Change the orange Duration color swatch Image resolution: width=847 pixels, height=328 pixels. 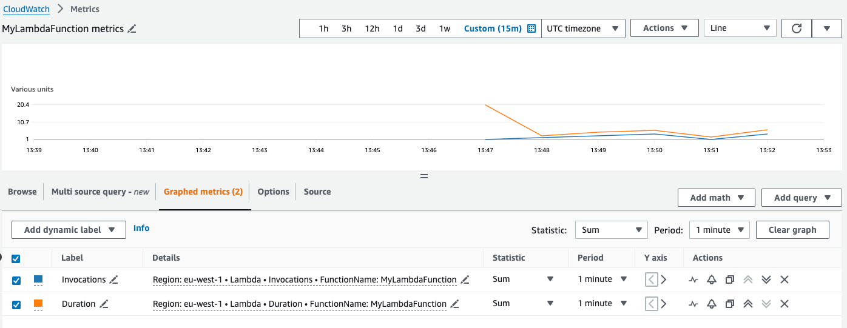(x=38, y=303)
